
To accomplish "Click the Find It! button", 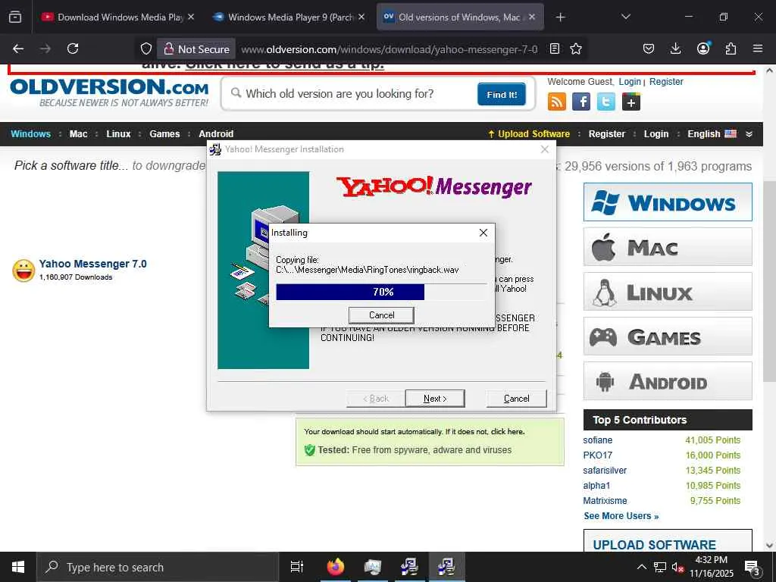I will tap(502, 94).
